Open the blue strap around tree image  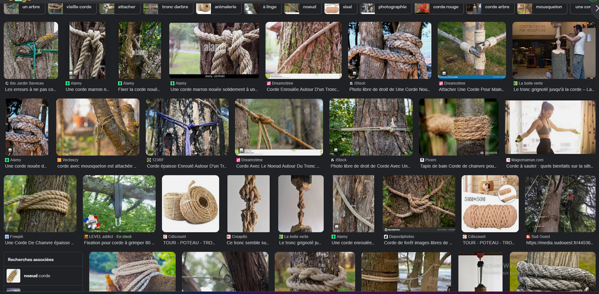[x=186, y=127]
